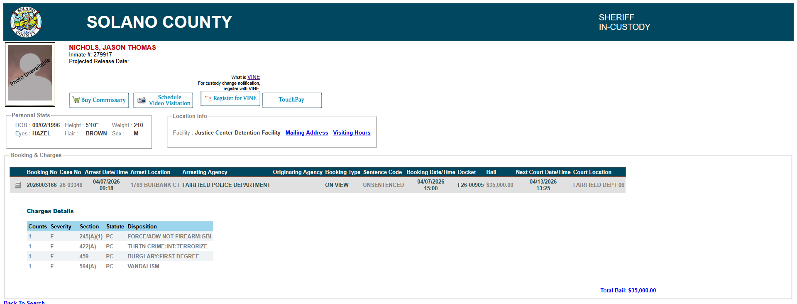Image resolution: width=797 pixels, height=304 pixels.
Task: Click arrest location 1769 BURBANK CT
Action: (155, 185)
